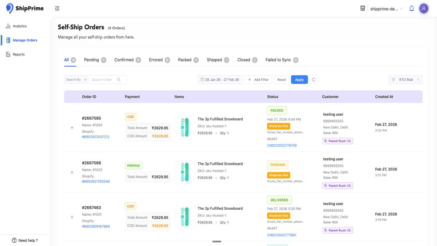
Task: Click the store icon in the header
Action: point(363,8)
